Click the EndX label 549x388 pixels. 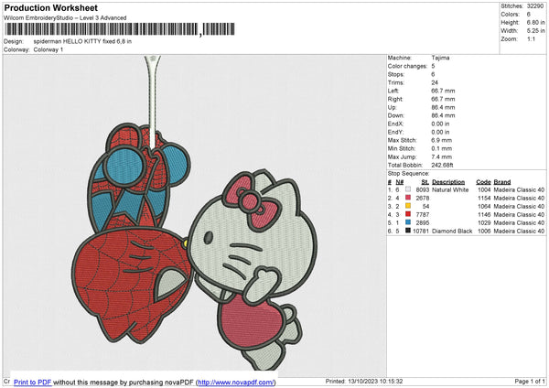(395, 124)
